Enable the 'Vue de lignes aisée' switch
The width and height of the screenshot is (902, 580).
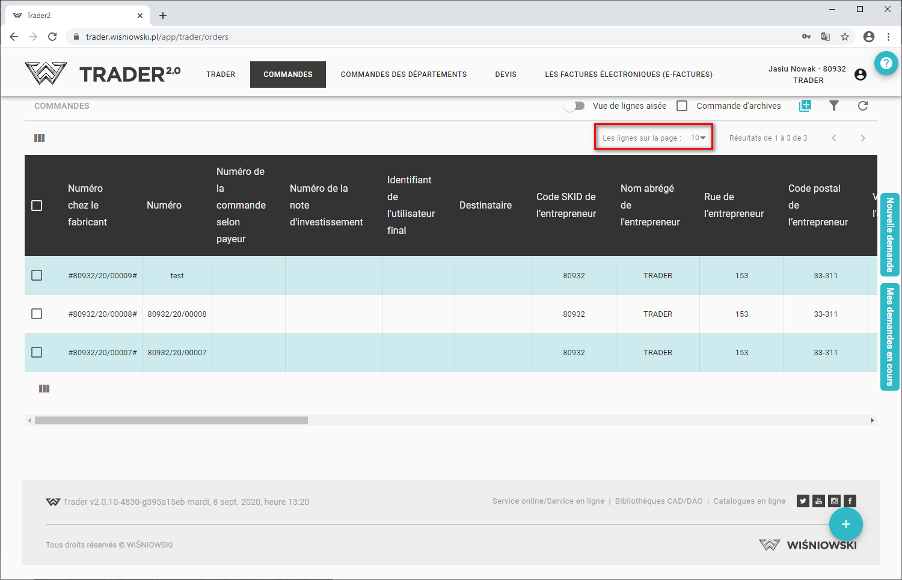575,106
